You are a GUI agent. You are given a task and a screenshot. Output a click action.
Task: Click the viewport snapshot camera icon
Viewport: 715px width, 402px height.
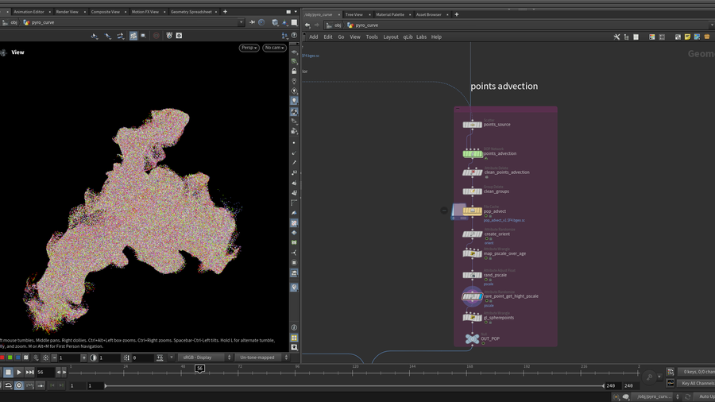point(179,36)
